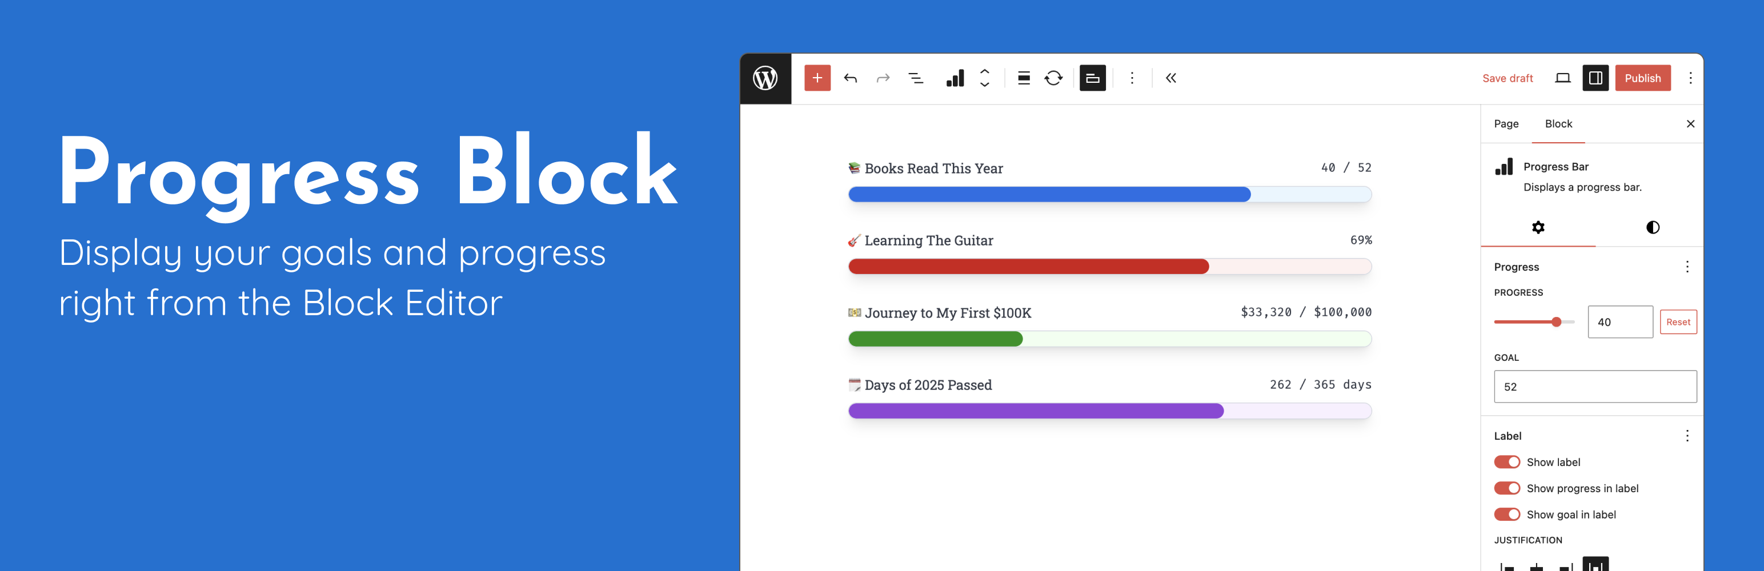
Task: Open the gear Settings tab
Action: [1538, 227]
